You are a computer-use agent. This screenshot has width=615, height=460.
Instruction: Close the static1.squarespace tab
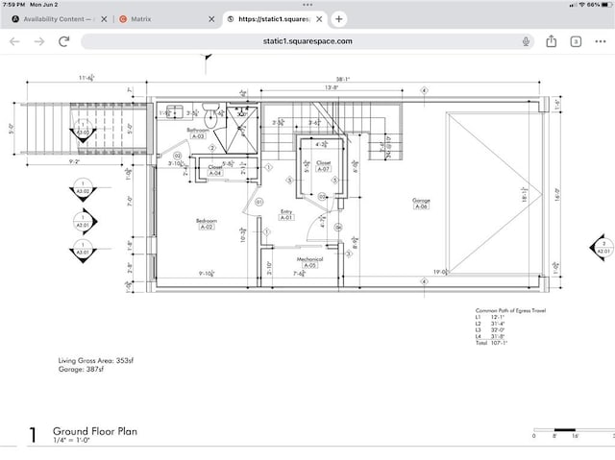click(319, 19)
